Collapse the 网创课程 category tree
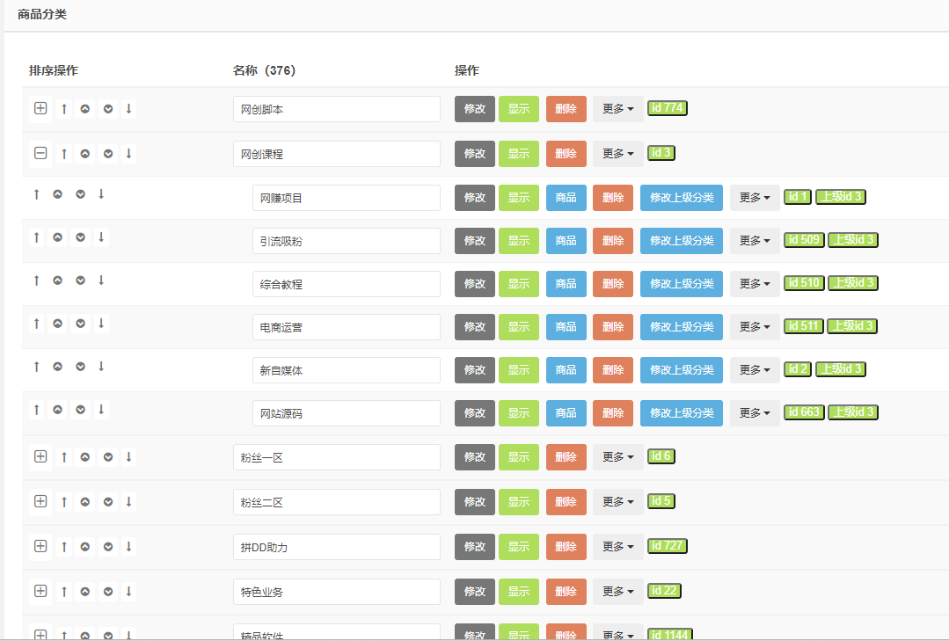949x641 pixels. 40,154
